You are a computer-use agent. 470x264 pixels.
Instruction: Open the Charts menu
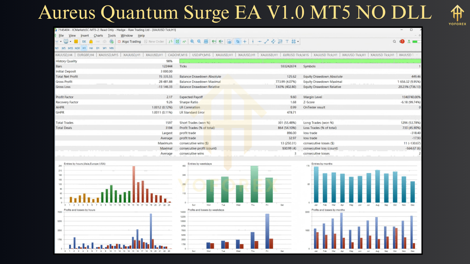pyautogui.click(x=98, y=36)
